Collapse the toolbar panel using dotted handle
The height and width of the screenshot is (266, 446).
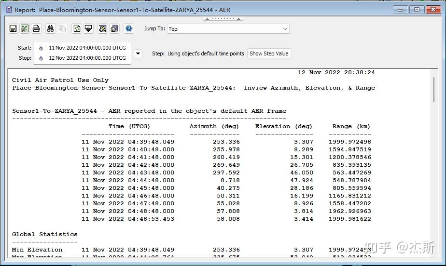[223, 19]
